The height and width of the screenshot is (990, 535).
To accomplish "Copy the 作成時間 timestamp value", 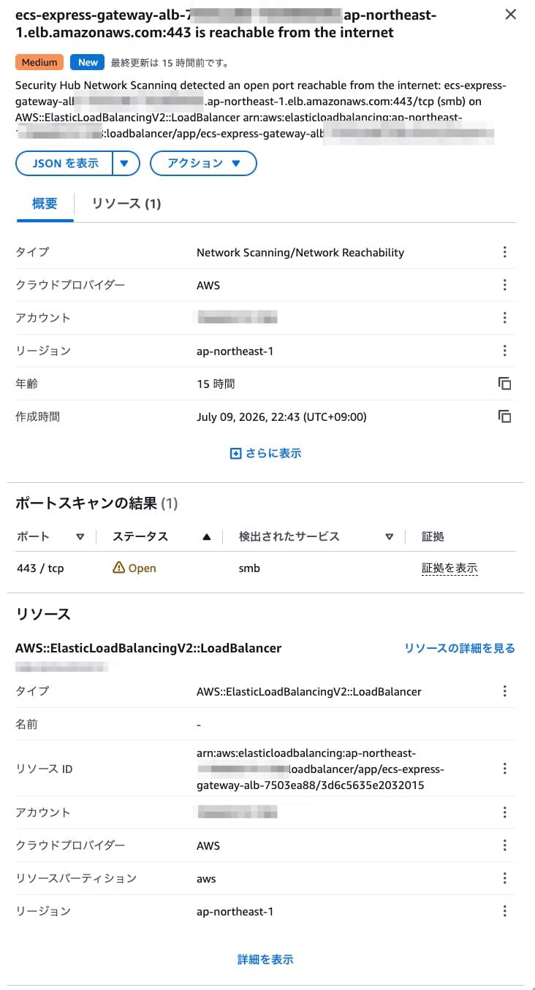I will 504,416.
